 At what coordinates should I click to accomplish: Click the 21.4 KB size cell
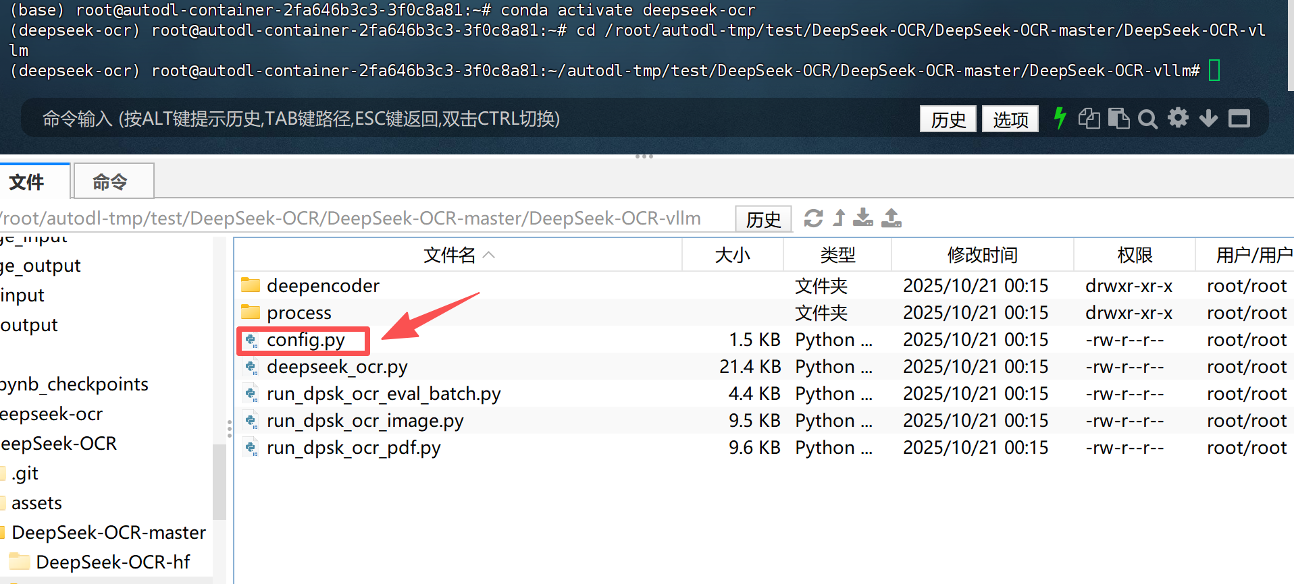tap(750, 367)
